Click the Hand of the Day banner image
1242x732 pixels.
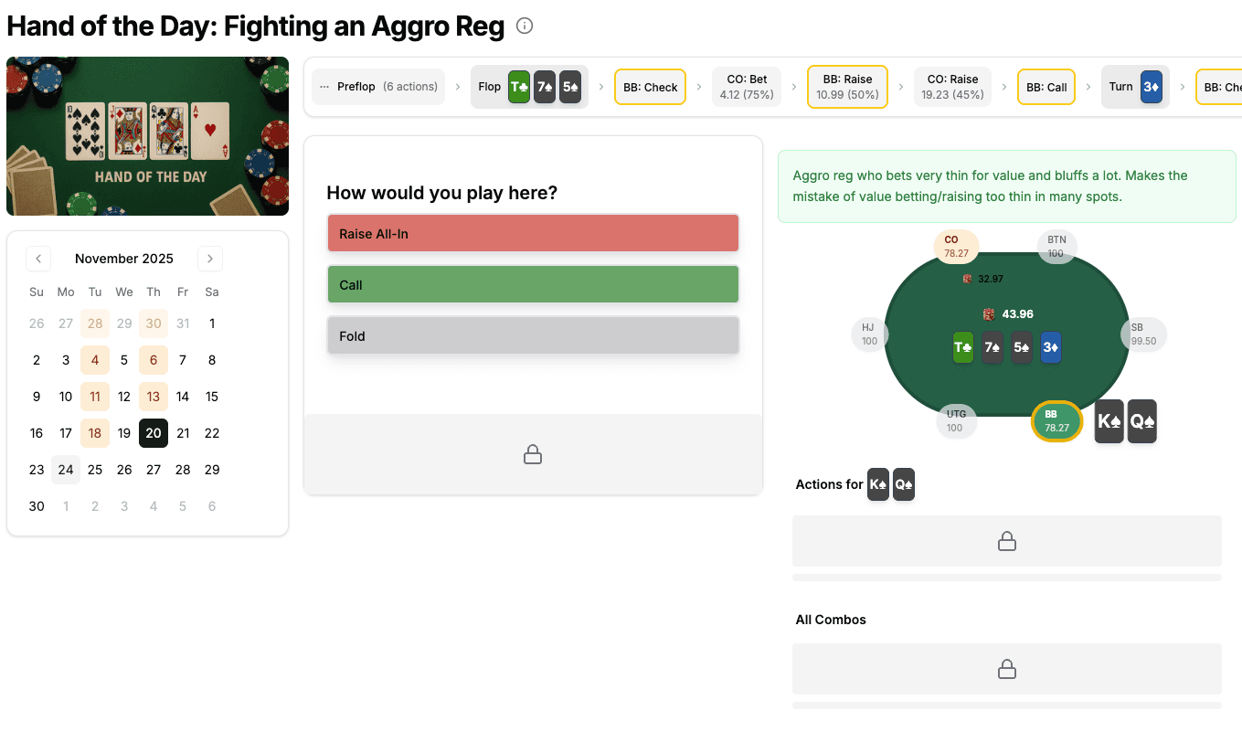click(148, 136)
